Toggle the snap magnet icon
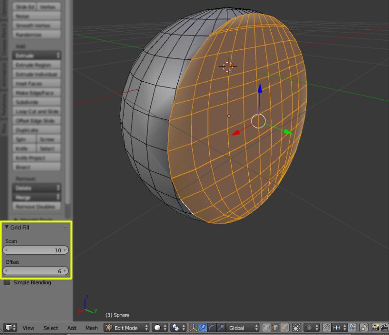Viewport: 389px width, 335px height. pos(327,328)
